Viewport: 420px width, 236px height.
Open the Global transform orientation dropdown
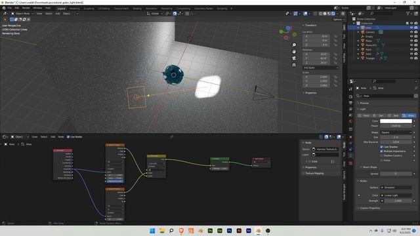pyautogui.click(x=155, y=14)
